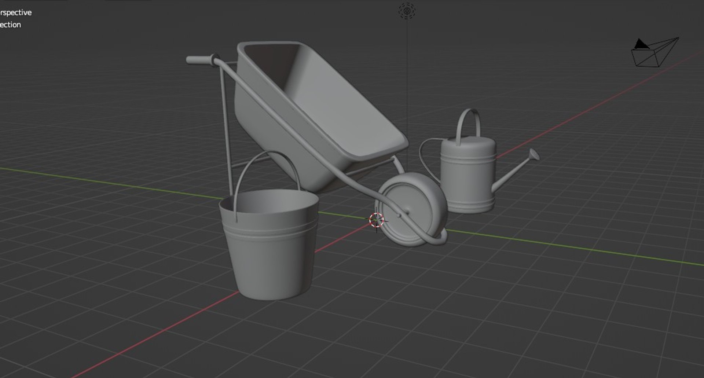
Task: Select the watering can spout
Action: point(515,170)
